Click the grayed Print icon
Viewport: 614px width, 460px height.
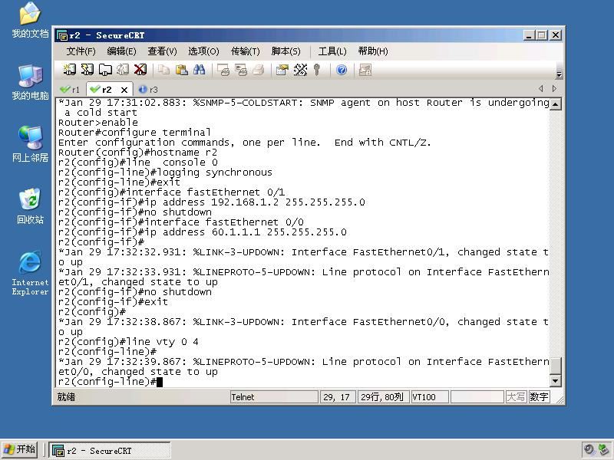coord(259,70)
